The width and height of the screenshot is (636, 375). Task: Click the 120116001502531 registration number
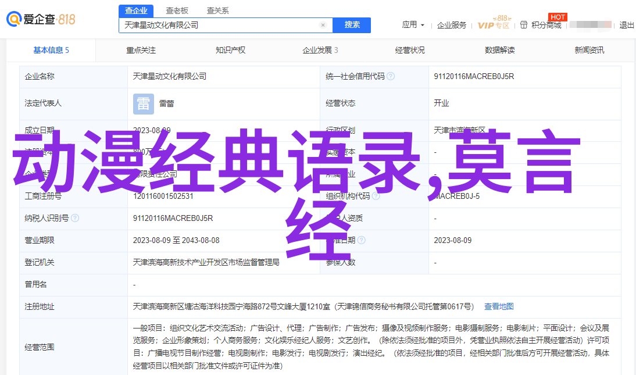tap(163, 196)
